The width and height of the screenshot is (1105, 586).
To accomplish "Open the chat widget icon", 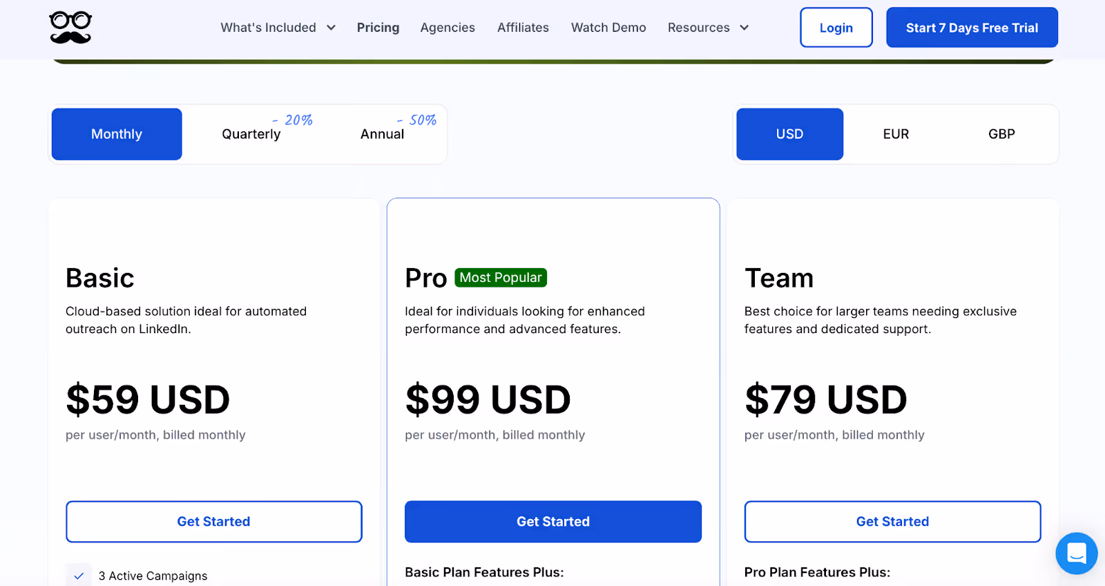I will click(1076, 553).
